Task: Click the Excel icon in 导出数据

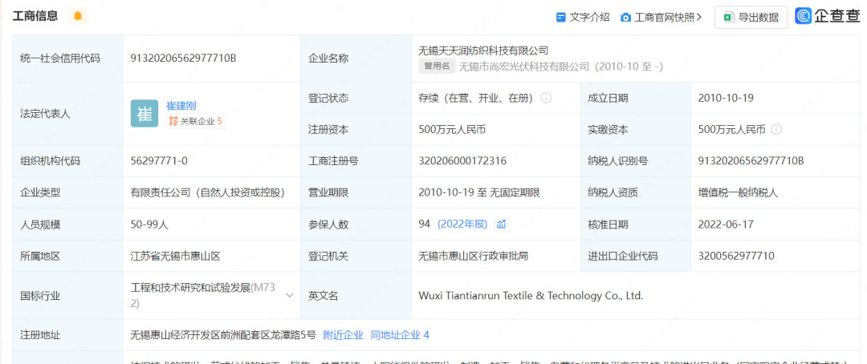Action: (x=729, y=18)
